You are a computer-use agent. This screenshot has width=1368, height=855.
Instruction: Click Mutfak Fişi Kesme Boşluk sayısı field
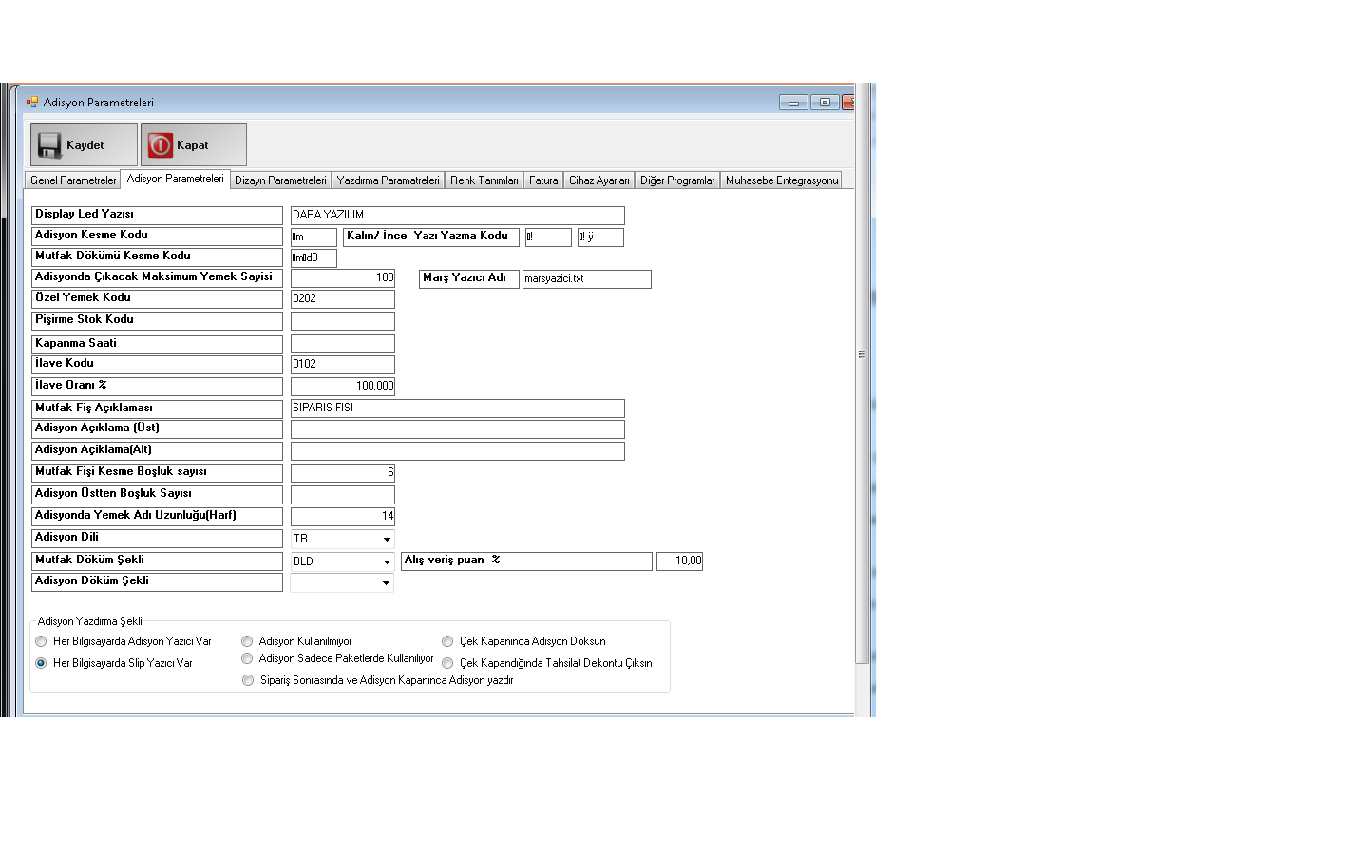[343, 473]
